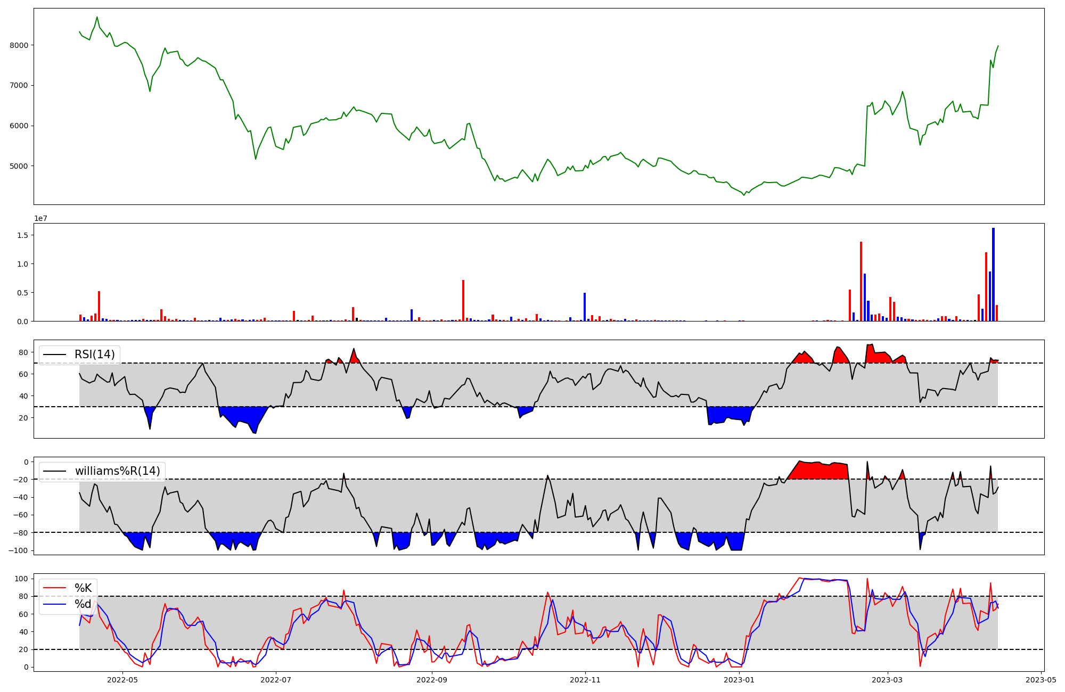Image resolution: width=1065 pixels, height=692 pixels.
Task: Click the 2022-09 date tick label
Action: pyautogui.click(x=431, y=680)
